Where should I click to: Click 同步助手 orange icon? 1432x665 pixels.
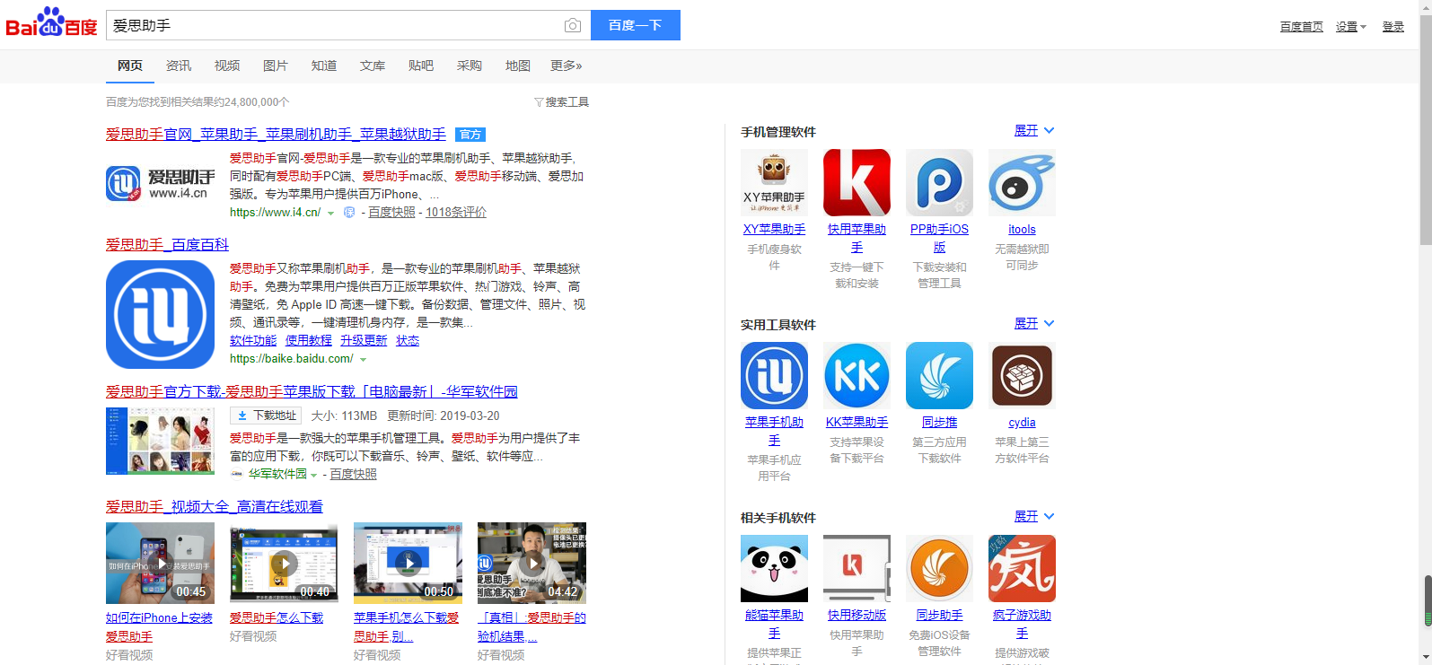[x=939, y=568]
